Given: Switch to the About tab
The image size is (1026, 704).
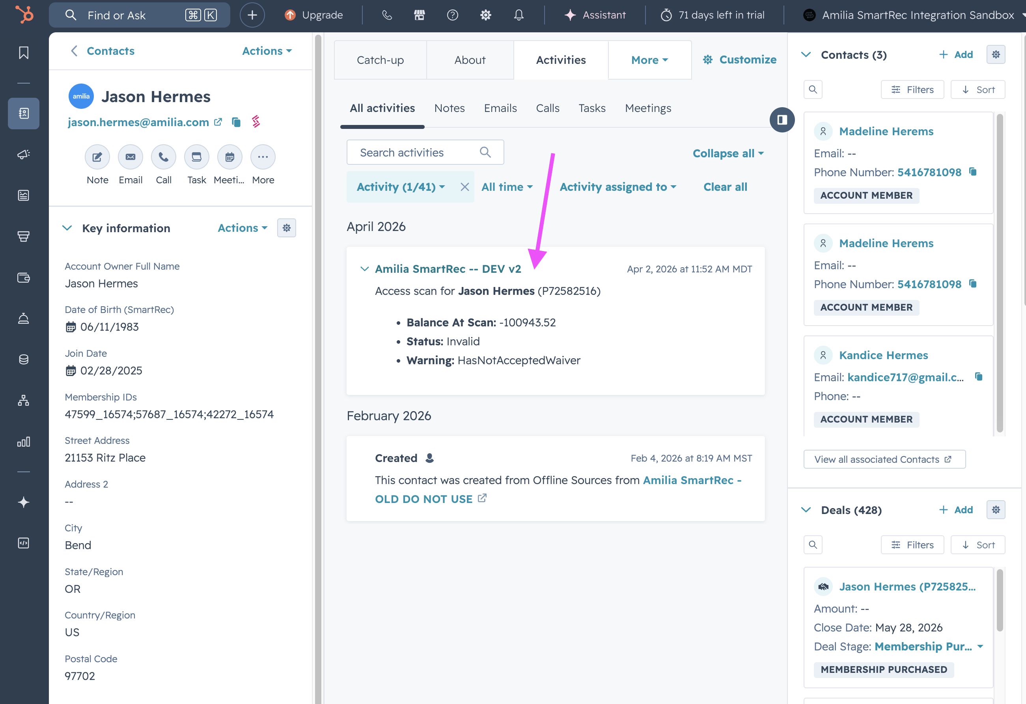Looking at the screenshot, I should [x=470, y=60].
